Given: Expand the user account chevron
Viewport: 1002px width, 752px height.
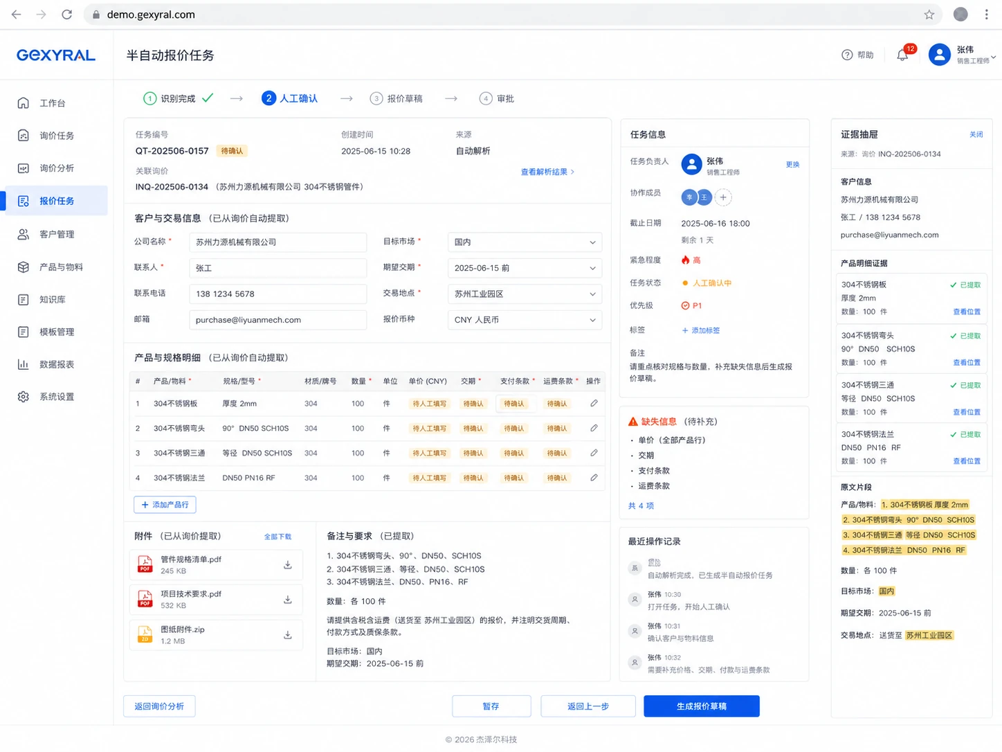Looking at the screenshot, I should pyautogui.click(x=994, y=57).
